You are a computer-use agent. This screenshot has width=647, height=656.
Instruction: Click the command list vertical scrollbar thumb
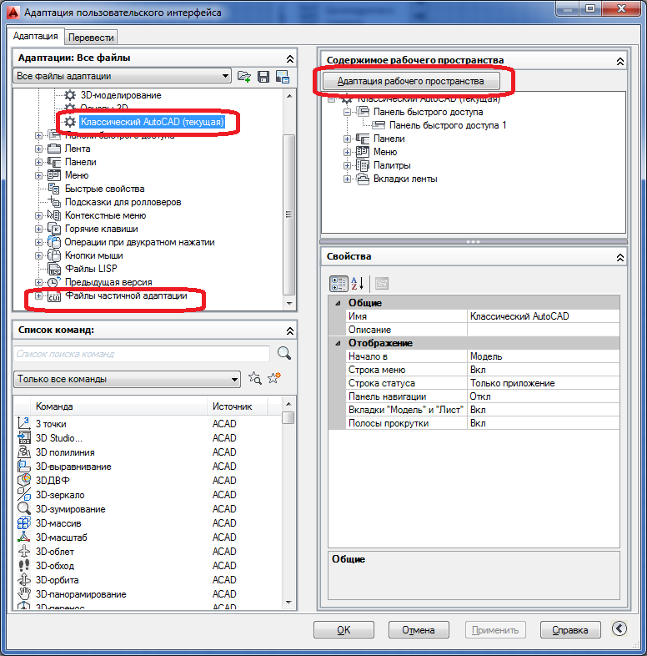coord(288,417)
